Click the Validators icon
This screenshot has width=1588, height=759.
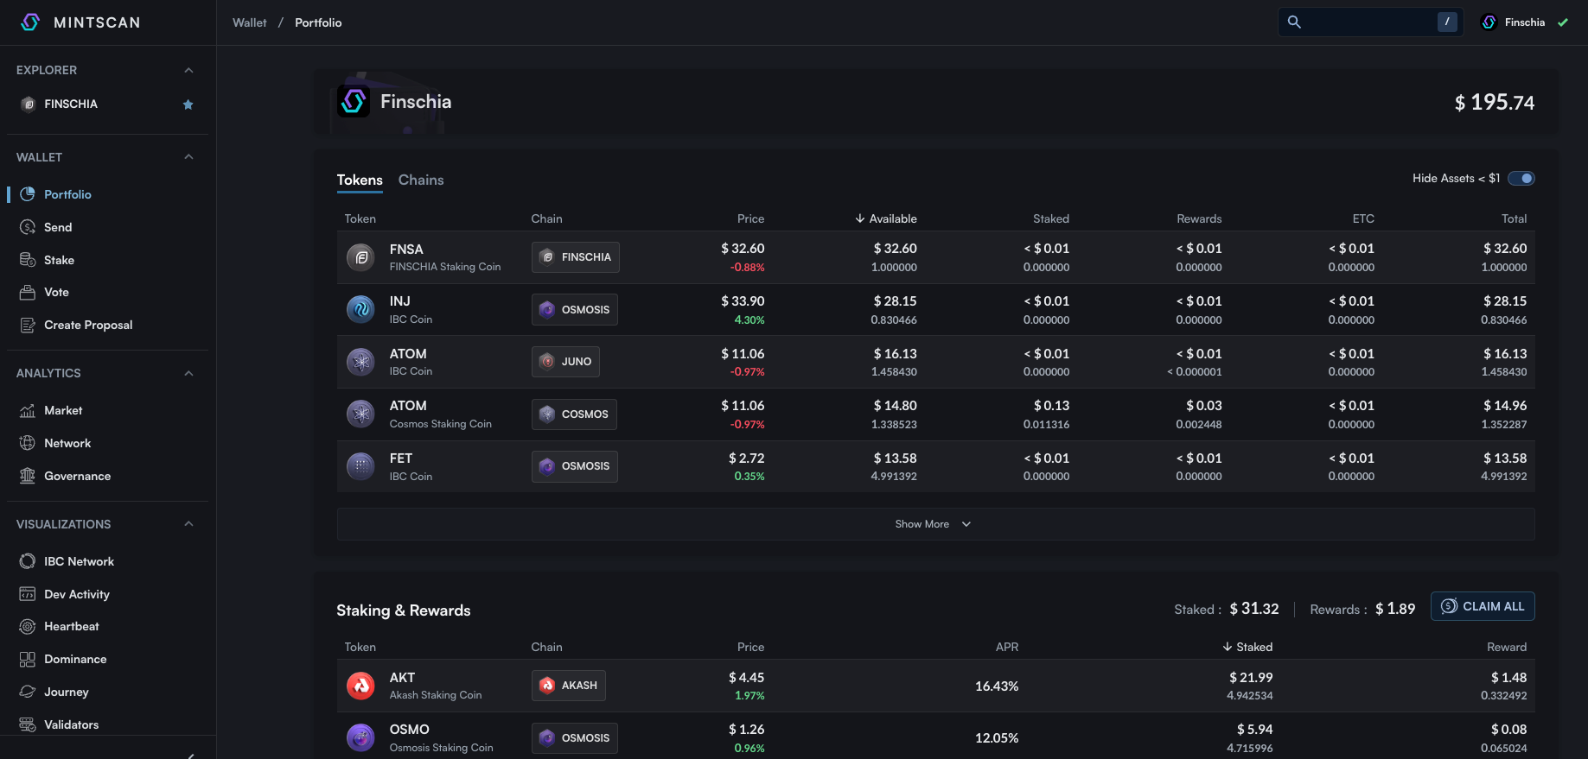(x=28, y=724)
